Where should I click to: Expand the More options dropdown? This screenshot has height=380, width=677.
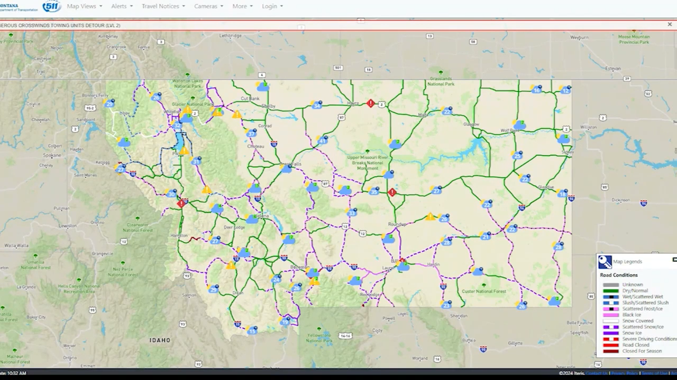[x=240, y=6]
